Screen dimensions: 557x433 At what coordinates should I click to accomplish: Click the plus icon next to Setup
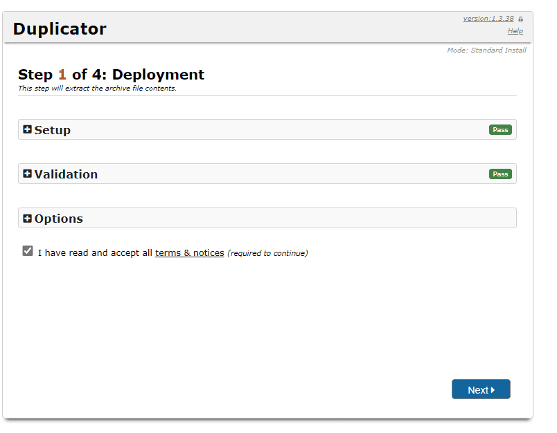[x=27, y=129]
